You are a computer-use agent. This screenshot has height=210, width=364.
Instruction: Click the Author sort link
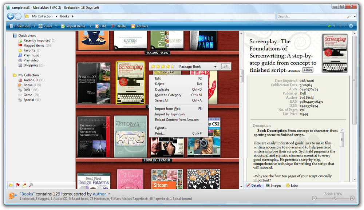coord(99,194)
